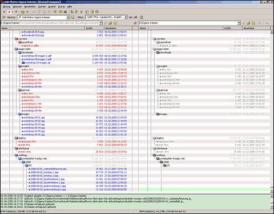Sort left pane by Name column header

42,28
